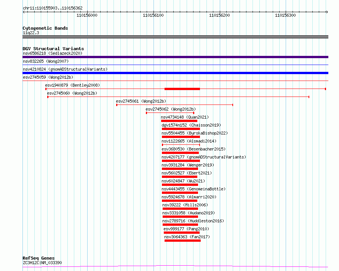339x271 pixels.
Task: Select nsv5924678 (Almarri2020) variant
Action: [189, 197]
